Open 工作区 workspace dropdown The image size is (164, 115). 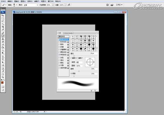click(x=119, y=5)
